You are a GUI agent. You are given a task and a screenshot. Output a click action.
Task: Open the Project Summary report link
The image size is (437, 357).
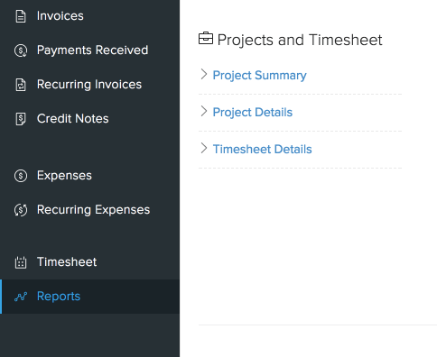pos(259,76)
